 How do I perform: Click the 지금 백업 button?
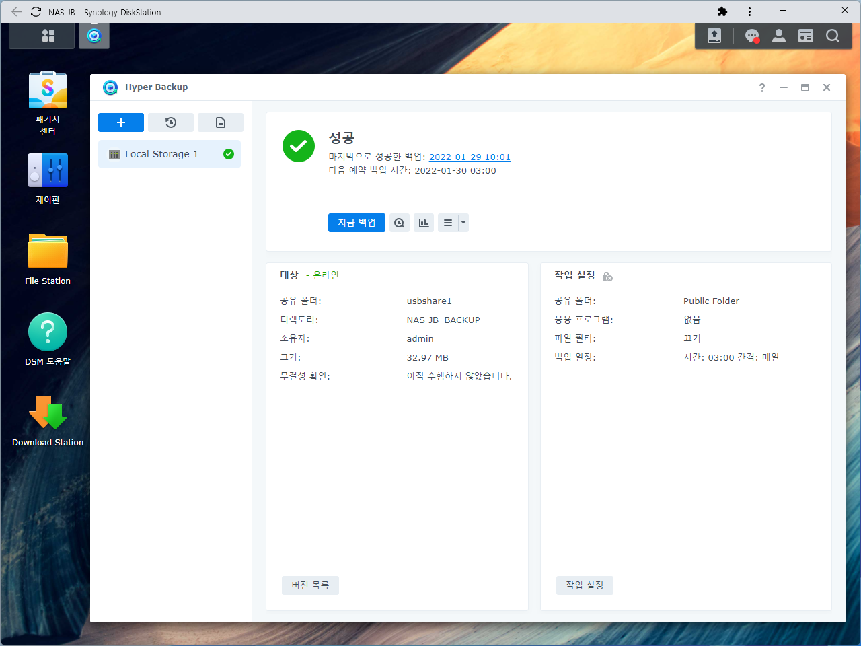tap(357, 223)
